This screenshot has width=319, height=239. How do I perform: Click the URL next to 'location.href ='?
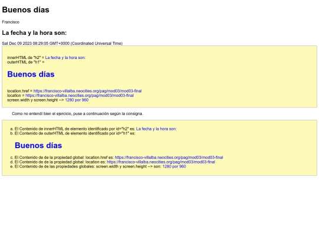(87, 91)
